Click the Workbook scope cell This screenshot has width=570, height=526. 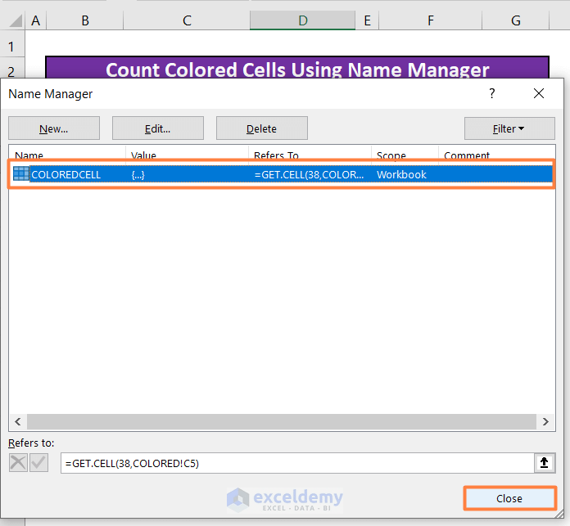tap(401, 174)
